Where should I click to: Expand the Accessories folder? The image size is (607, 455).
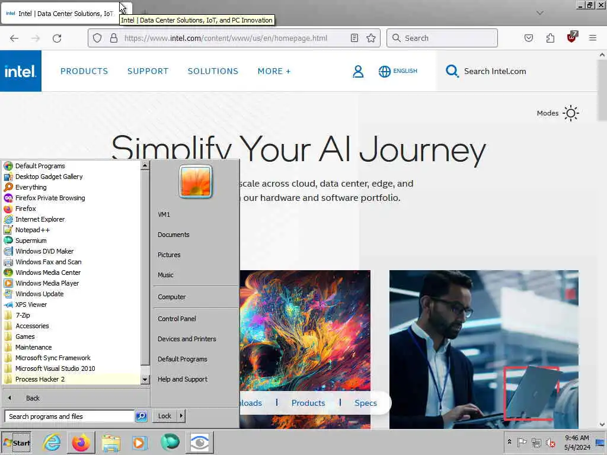tap(71, 326)
